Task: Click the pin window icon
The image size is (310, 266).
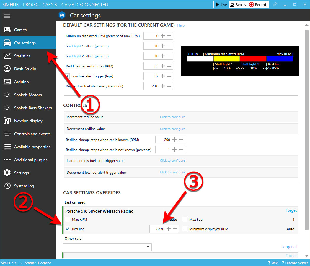Action: (x=275, y=5)
